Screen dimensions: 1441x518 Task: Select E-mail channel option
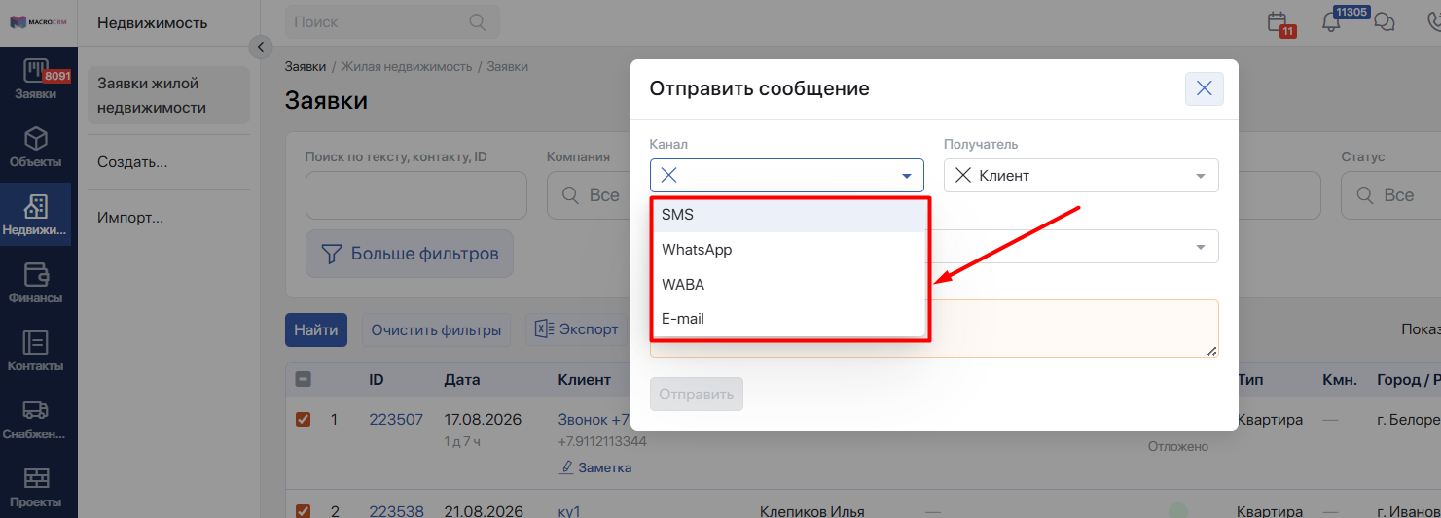point(788,318)
